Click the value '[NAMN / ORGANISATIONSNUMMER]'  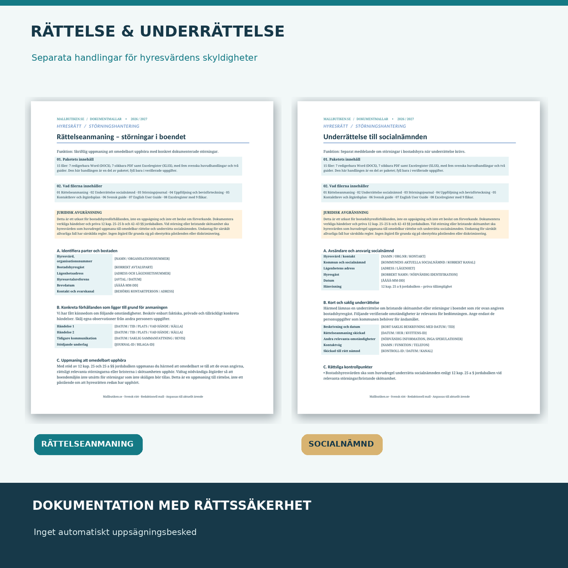142,259
